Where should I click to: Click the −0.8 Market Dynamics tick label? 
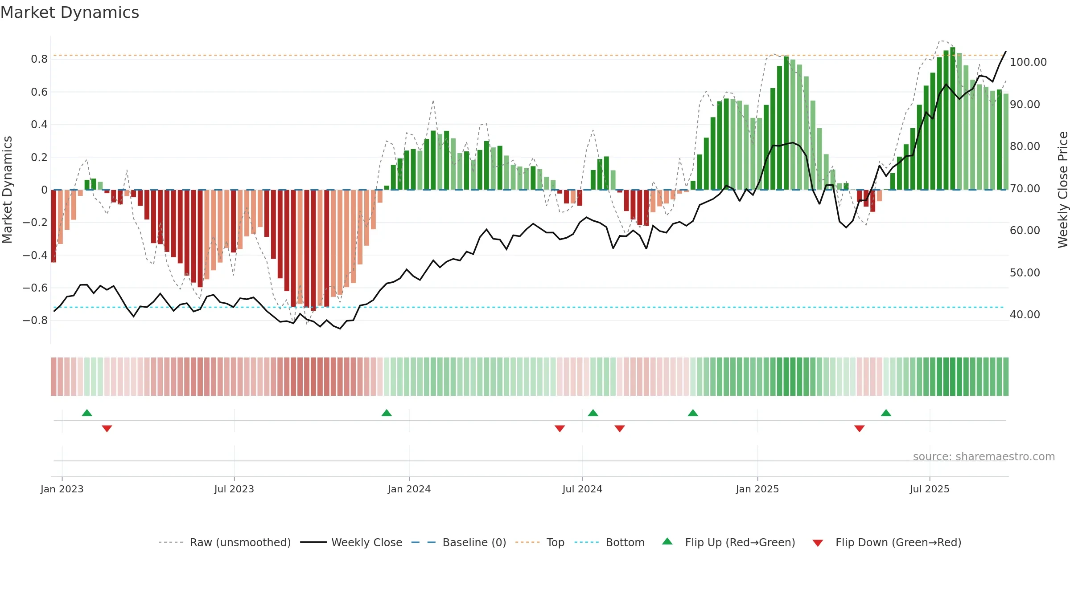[35, 320]
